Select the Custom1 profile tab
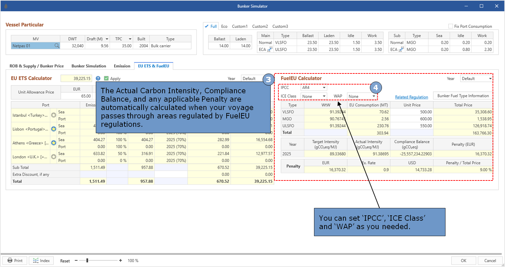Viewport: 505px width, 267px height. point(240,26)
